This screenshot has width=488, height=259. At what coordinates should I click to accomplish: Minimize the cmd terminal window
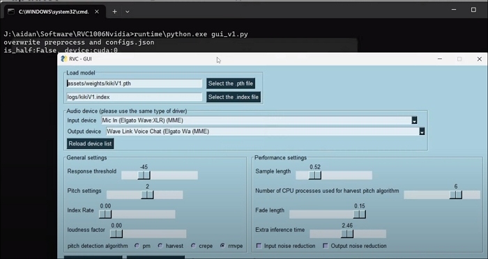(x=454, y=10)
